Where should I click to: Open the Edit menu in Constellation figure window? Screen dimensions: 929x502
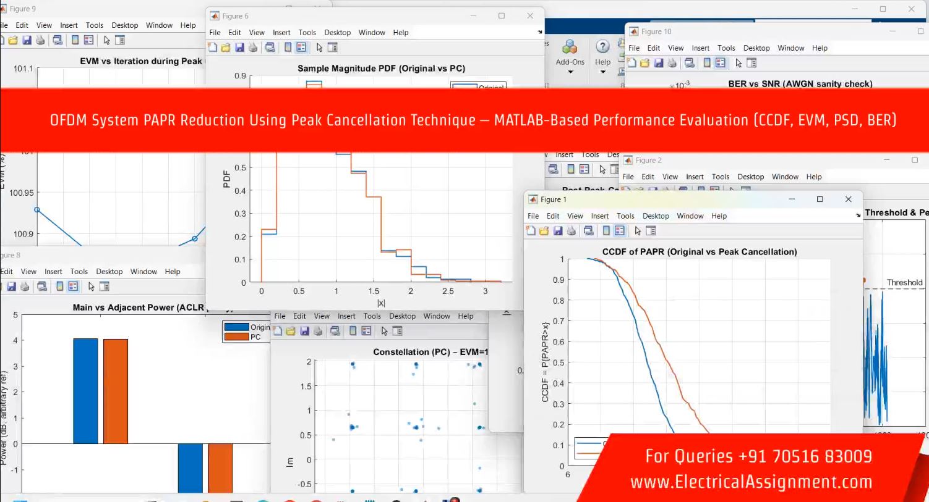[x=299, y=316]
